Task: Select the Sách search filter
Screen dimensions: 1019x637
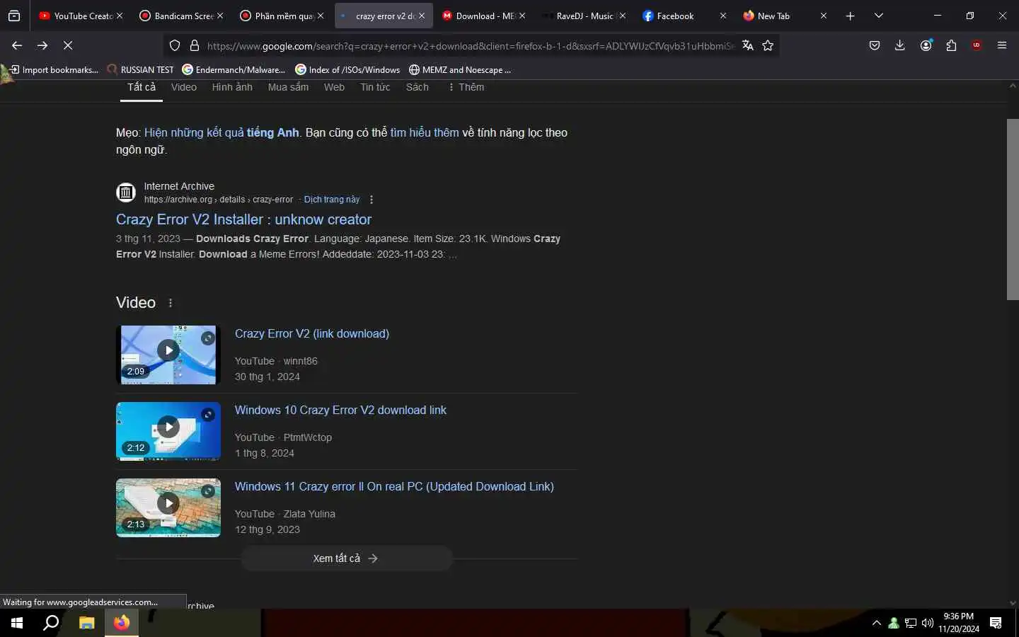Action: pos(418,87)
